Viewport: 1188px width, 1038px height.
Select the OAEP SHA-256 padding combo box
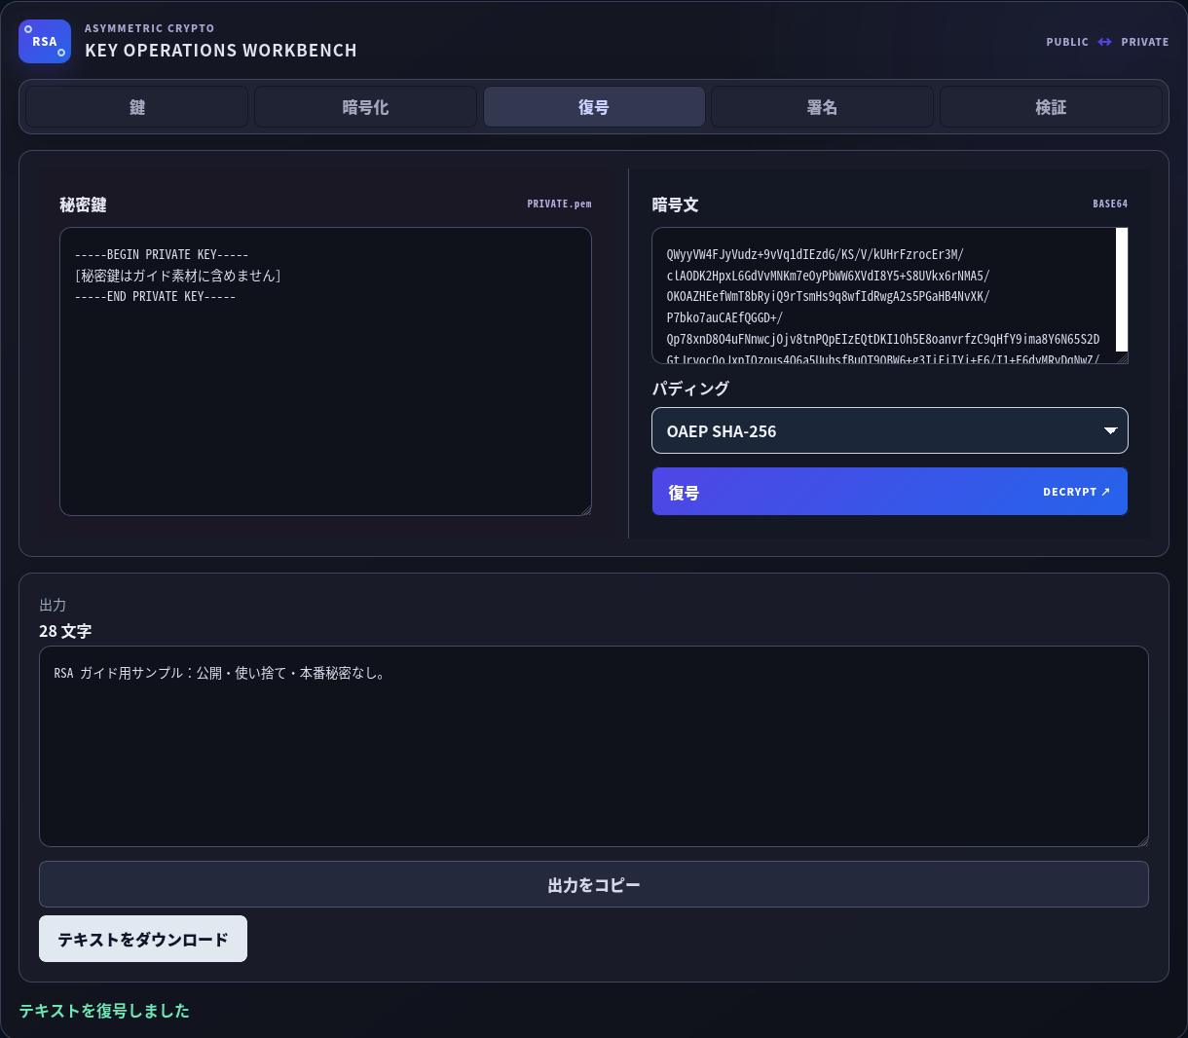click(x=889, y=430)
